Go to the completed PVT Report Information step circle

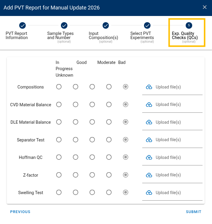(x=22, y=25)
